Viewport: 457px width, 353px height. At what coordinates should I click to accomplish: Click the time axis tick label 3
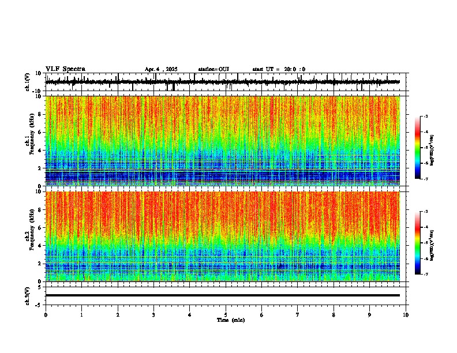click(x=153, y=315)
